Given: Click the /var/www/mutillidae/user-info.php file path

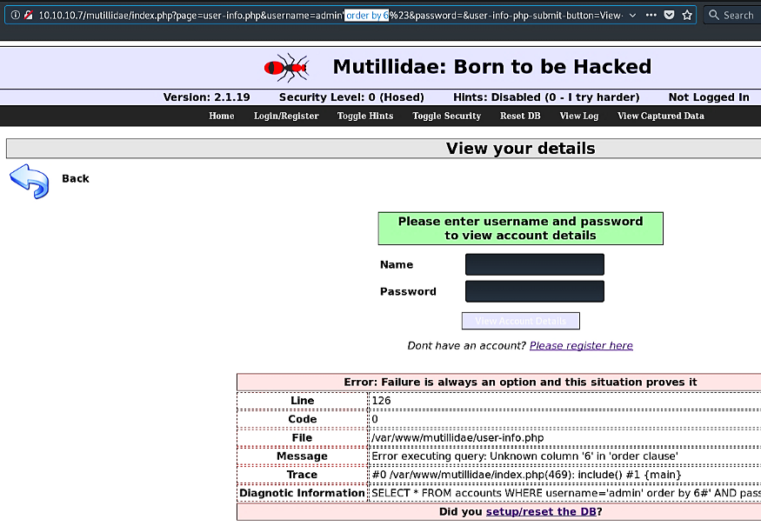Looking at the screenshot, I should 457,437.
